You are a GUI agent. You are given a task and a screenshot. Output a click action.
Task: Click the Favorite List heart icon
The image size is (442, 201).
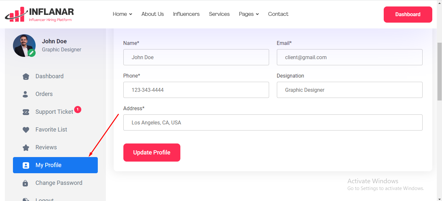point(26,130)
